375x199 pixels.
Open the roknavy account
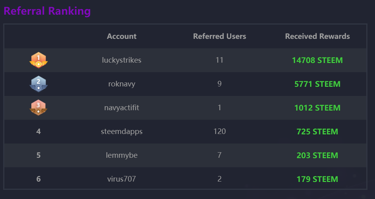click(x=121, y=84)
